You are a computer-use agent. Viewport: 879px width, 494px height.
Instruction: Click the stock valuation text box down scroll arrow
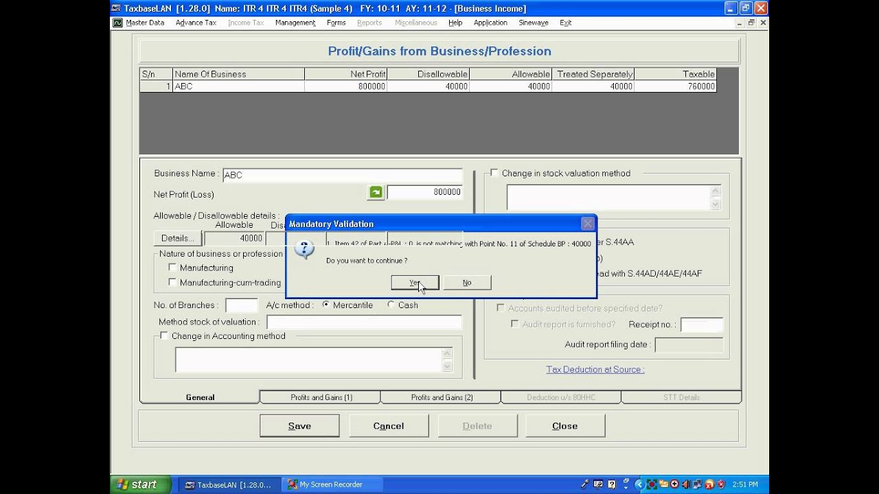pyautogui.click(x=715, y=204)
